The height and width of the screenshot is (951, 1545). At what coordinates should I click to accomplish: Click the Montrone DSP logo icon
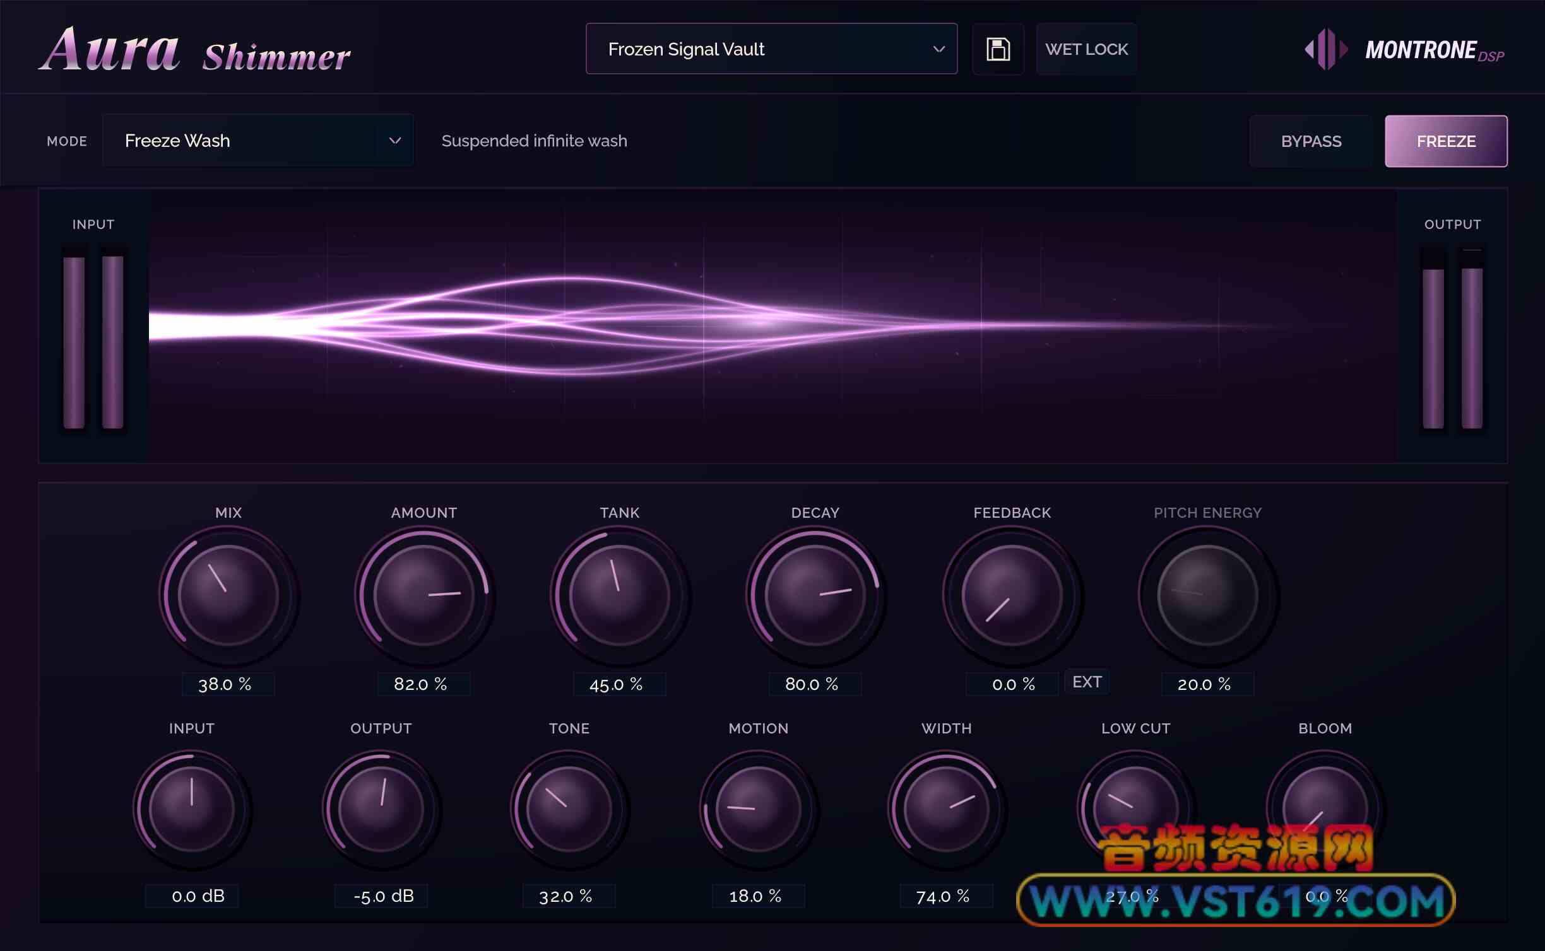1326,49
